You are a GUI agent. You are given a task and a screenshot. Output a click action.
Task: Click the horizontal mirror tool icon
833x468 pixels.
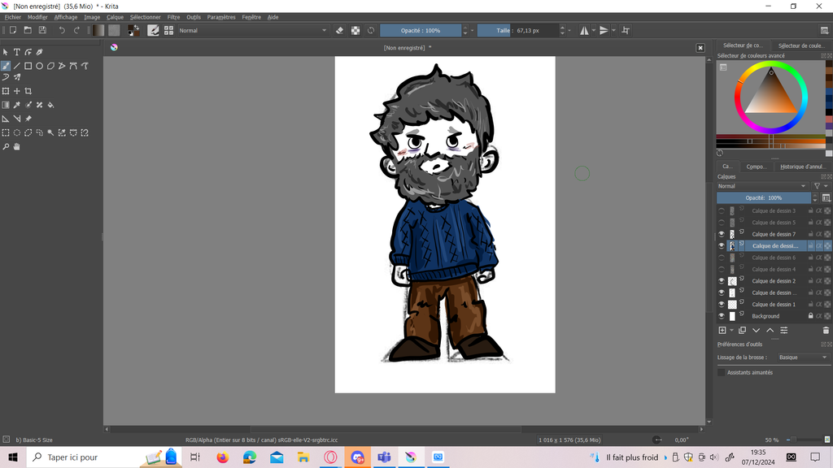point(584,30)
